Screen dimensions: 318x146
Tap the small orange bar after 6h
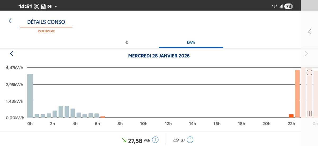[x=103, y=117]
